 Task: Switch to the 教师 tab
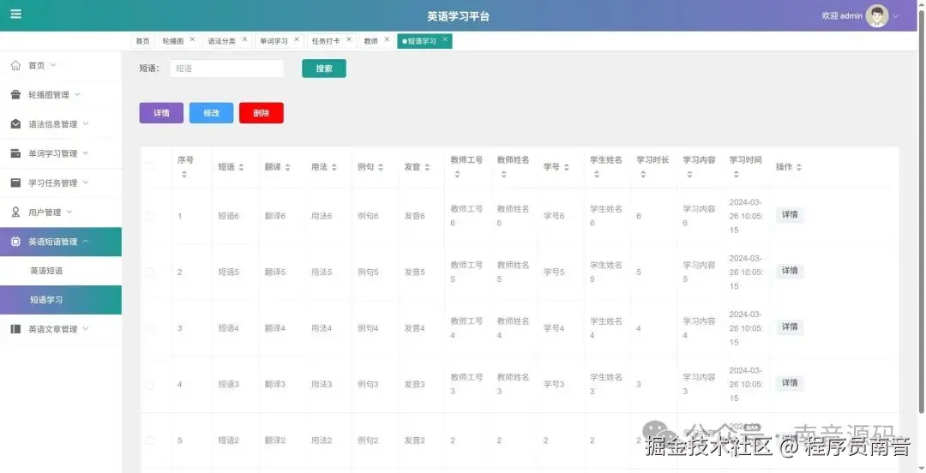371,41
